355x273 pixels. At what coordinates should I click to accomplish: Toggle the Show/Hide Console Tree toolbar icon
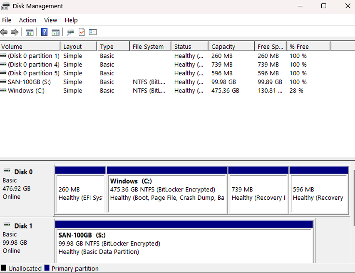tap(29, 32)
